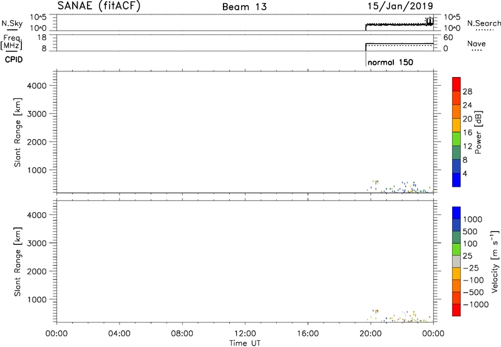Image resolution: width=501 pixels, height=347 pixels.
Task: Click the 3000 tick on power panel axis
Action: click(37, 114)
